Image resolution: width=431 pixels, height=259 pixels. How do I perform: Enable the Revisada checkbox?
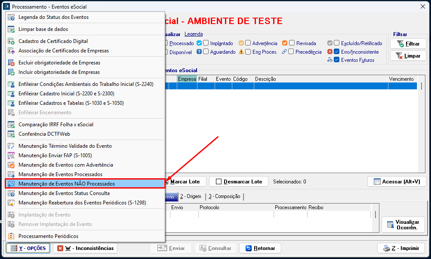292,43
